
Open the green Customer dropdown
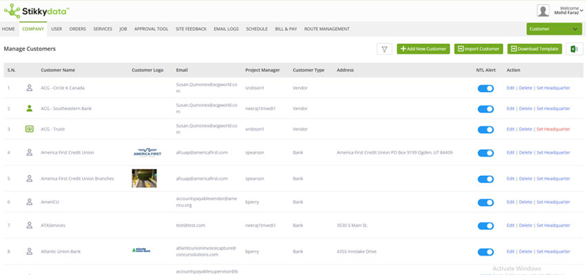click(554, 29)
